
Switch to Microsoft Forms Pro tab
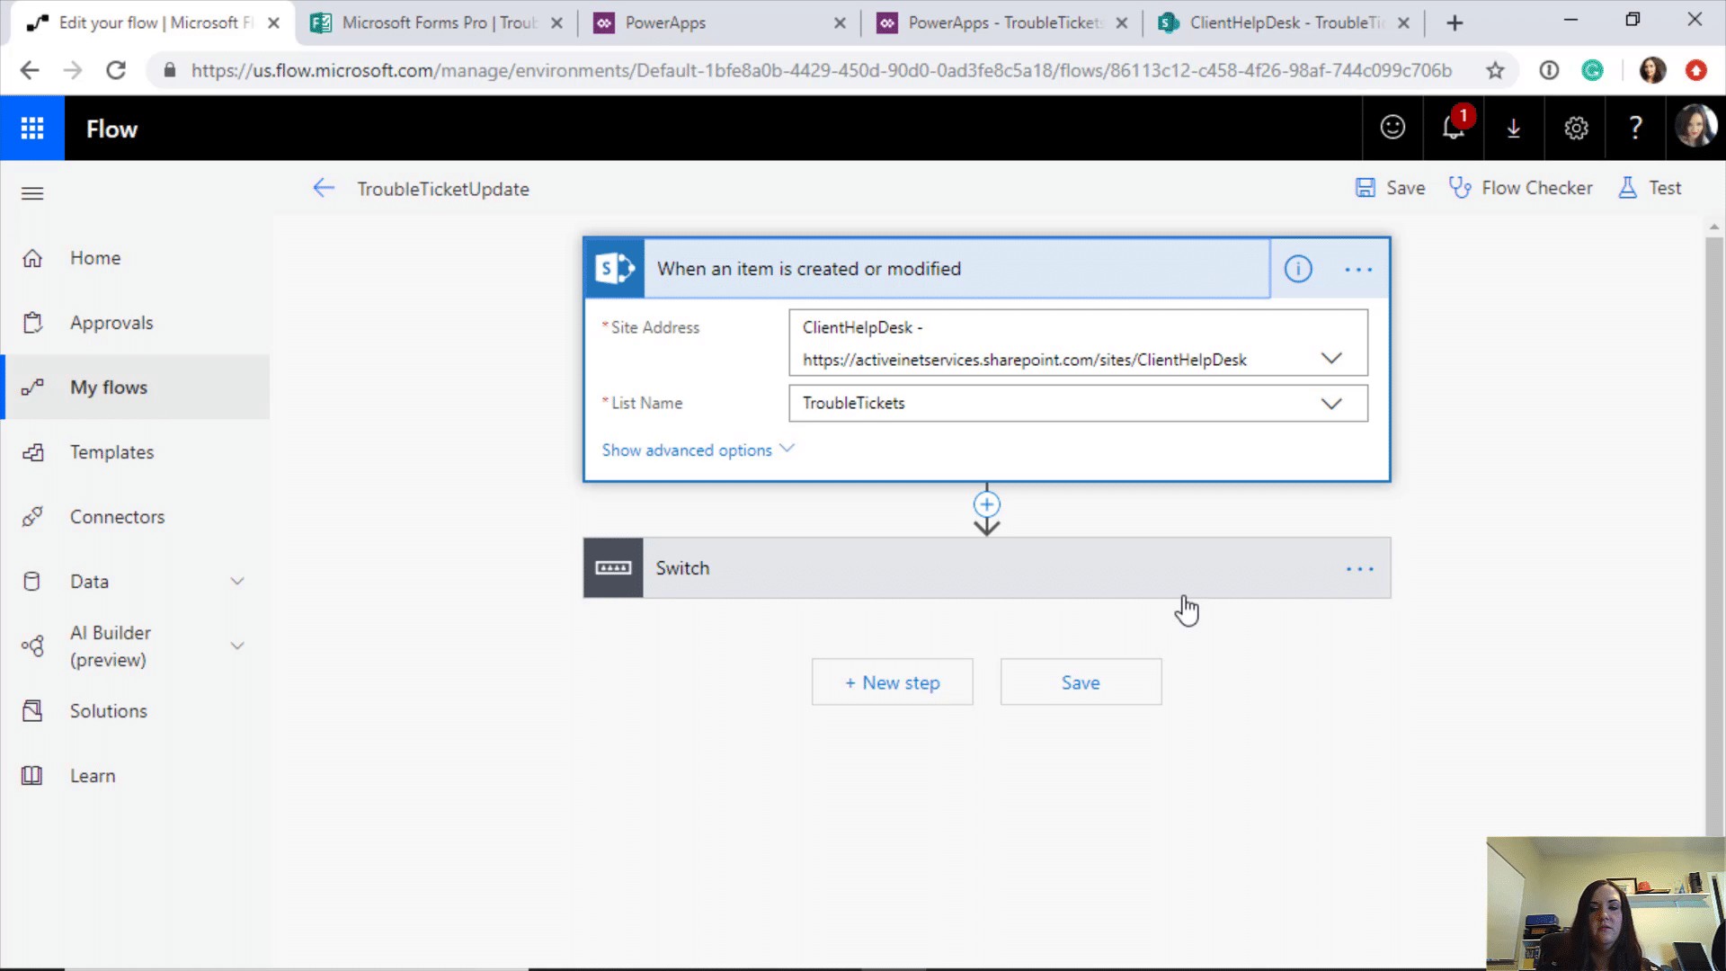pyautogui.click(x=438, y=23)
